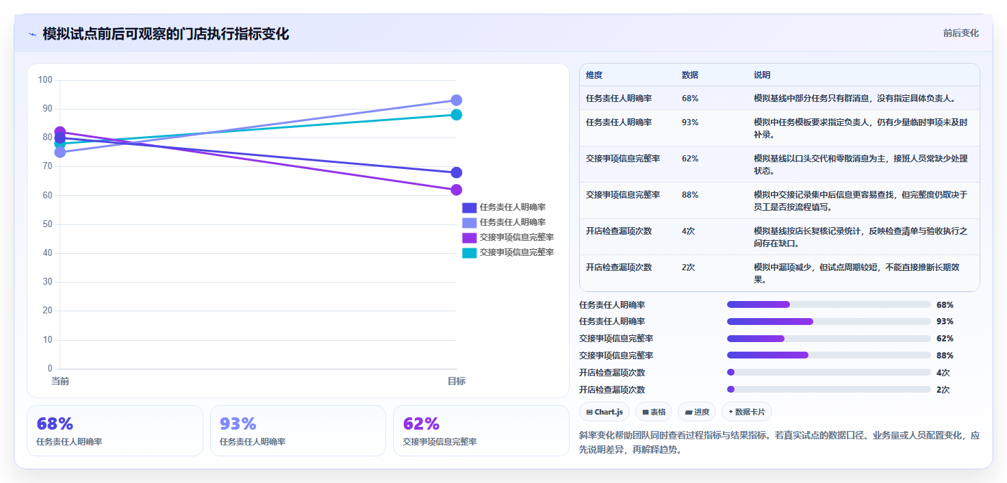Screen dimensions: 1007x483
Task: Click the 维度 table column header
Action: 594,75
